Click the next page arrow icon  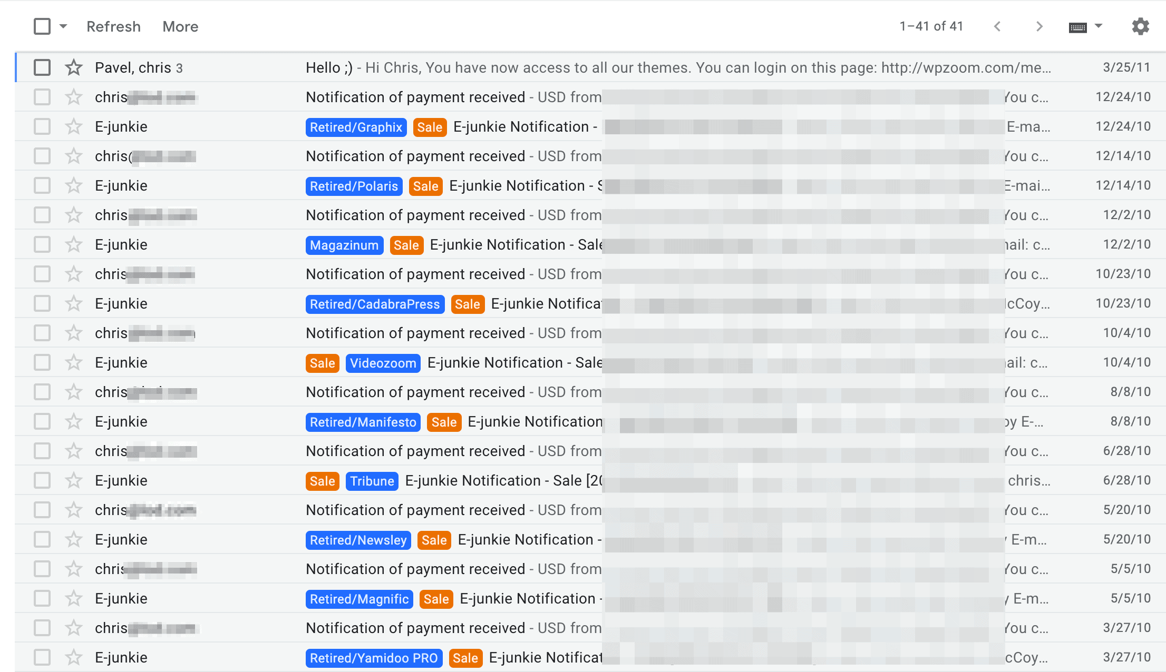[x=1039, y=26]
